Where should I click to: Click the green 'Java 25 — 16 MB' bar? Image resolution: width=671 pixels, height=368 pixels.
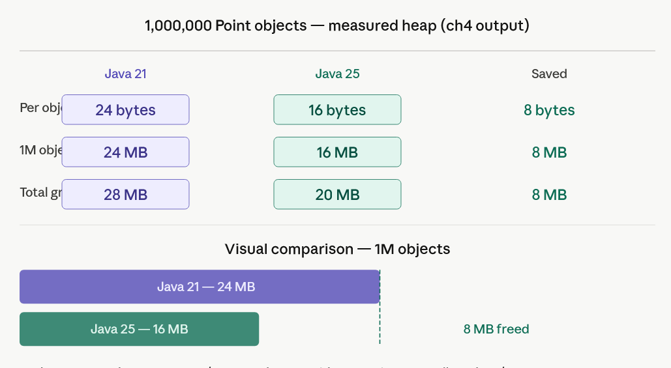click(139, 329)
